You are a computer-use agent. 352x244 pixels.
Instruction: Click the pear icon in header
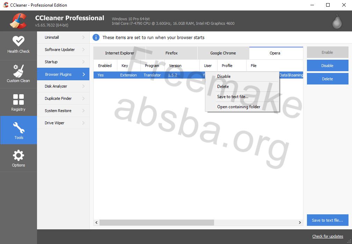point(337,22)
